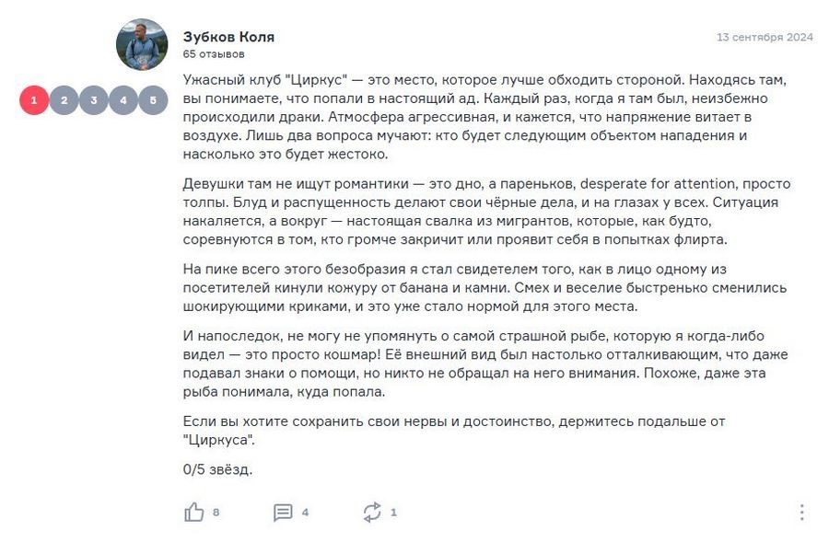The width and height of the screenshot is (829, 542).
Task: Click the comment count 4
Action: pyautogui.click(x=305, y=513)
